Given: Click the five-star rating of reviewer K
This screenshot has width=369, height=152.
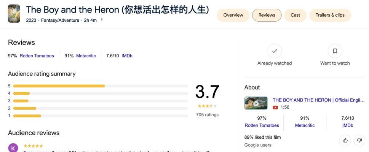Looking at the screenshot, I should [x=33, y=146].
